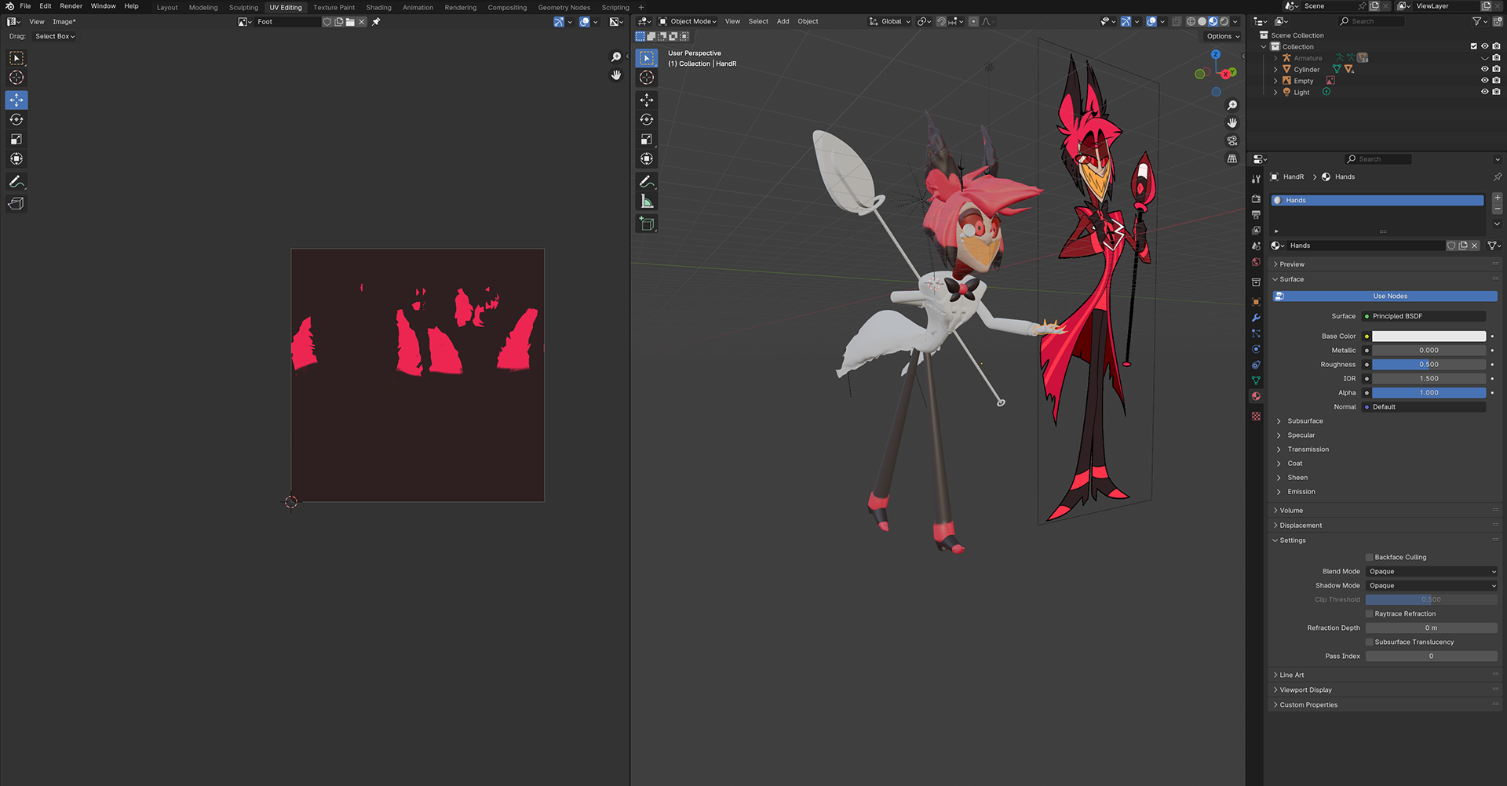Open the World properties tab

[x=1256, y=262]
